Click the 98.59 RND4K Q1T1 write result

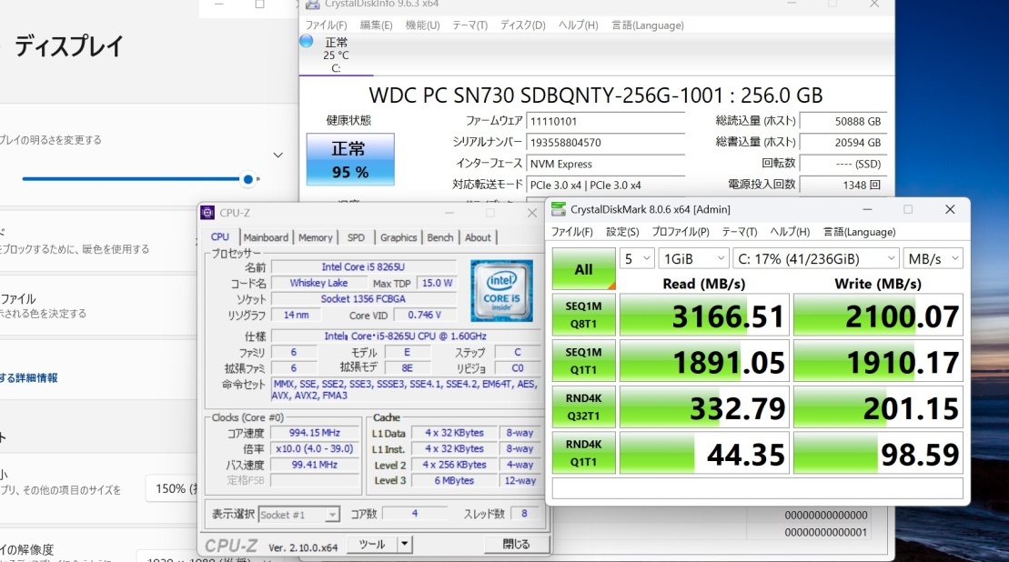pos(878,453)
